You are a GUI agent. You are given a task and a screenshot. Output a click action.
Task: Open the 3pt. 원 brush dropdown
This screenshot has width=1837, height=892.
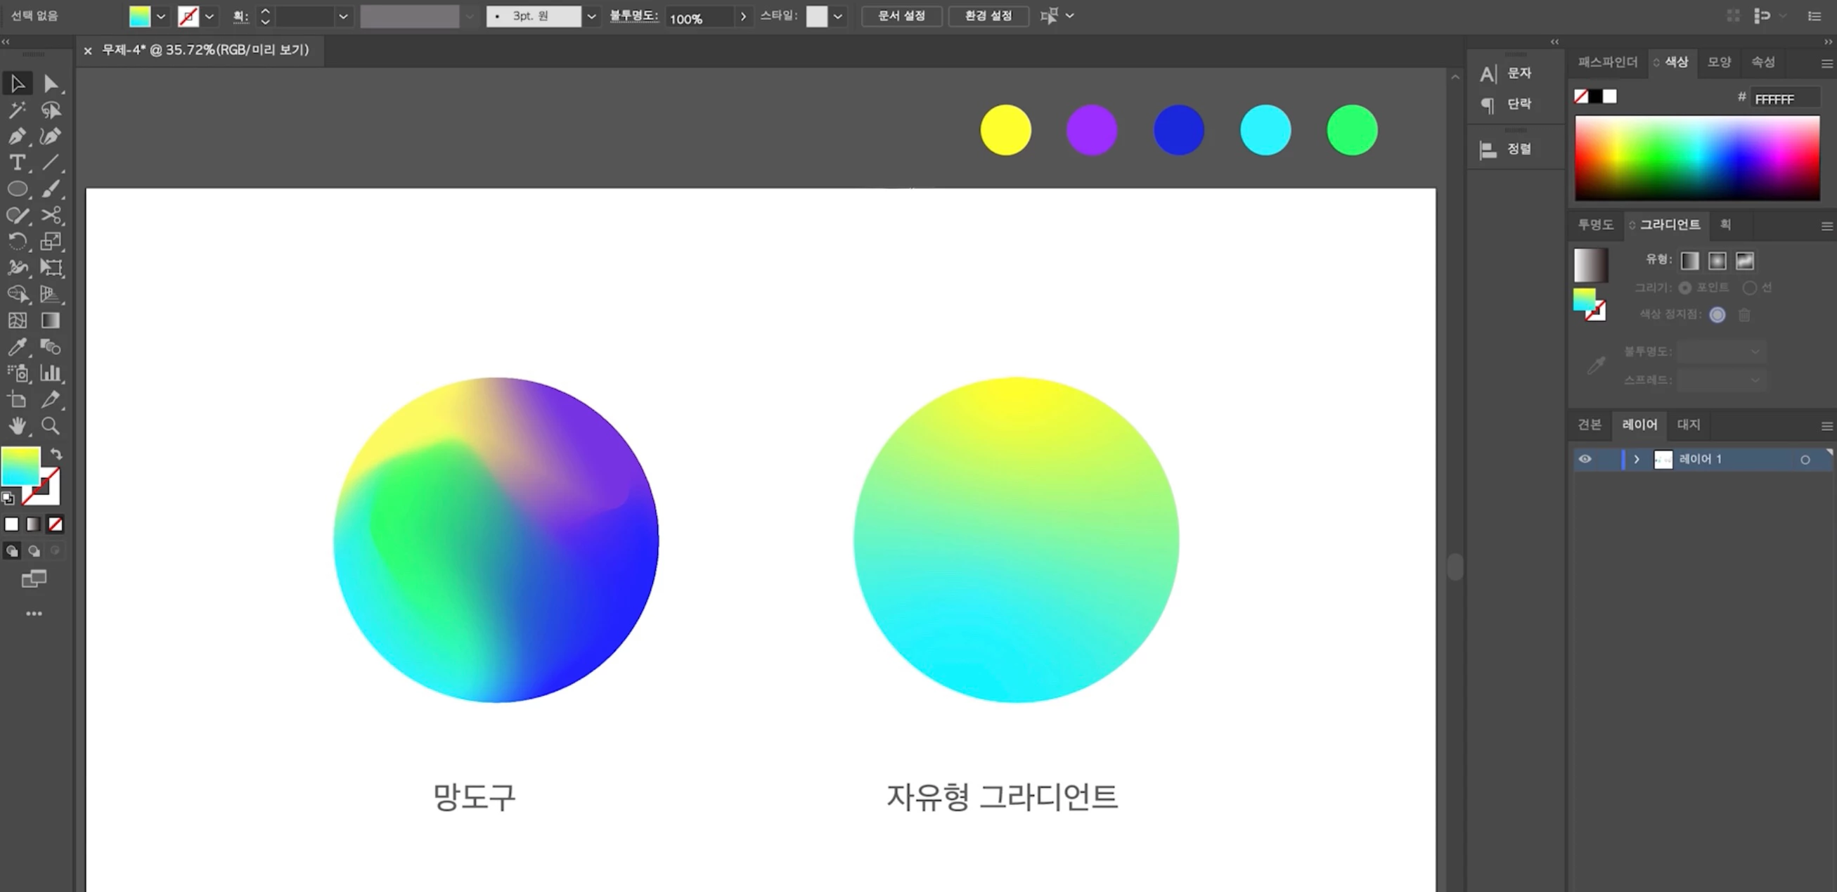591,16
